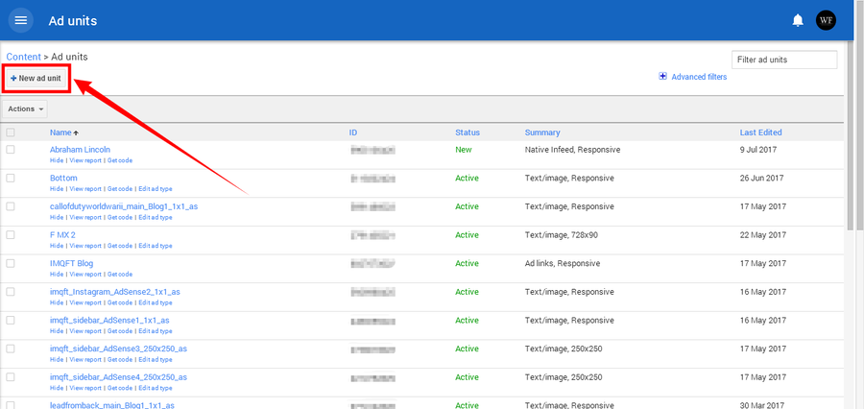The width and height of the screenshot is (864, 409).
Task: Check the Abraham Lincoln row checkbox
Action: coord(11,150)
